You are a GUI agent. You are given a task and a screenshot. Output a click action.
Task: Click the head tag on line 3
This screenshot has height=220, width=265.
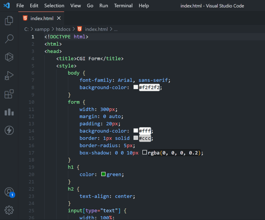53,51
